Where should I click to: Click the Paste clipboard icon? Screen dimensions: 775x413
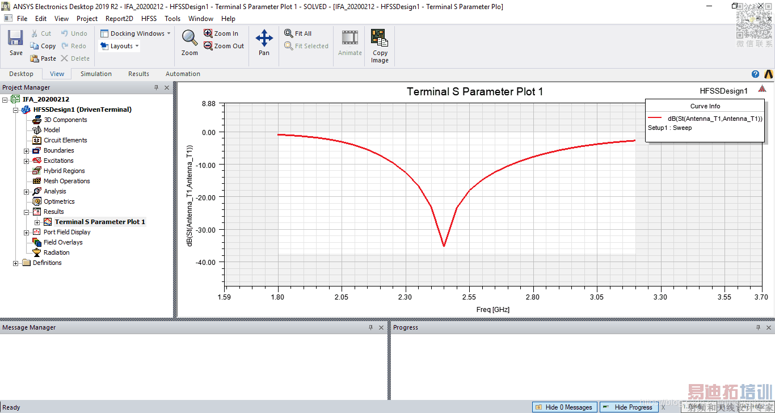pyautogui.click(x=35, y=58)
